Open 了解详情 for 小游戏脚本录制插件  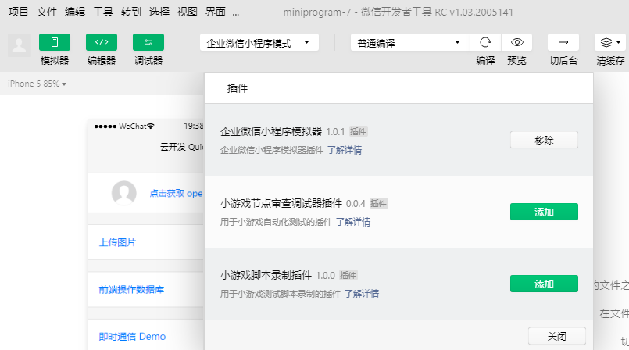362,294
